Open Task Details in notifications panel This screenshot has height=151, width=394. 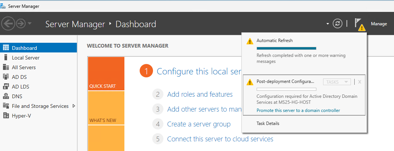click(x=268, y=123)
